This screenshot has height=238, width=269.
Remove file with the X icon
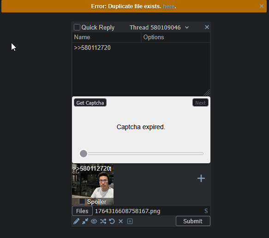tap(121, 221)
